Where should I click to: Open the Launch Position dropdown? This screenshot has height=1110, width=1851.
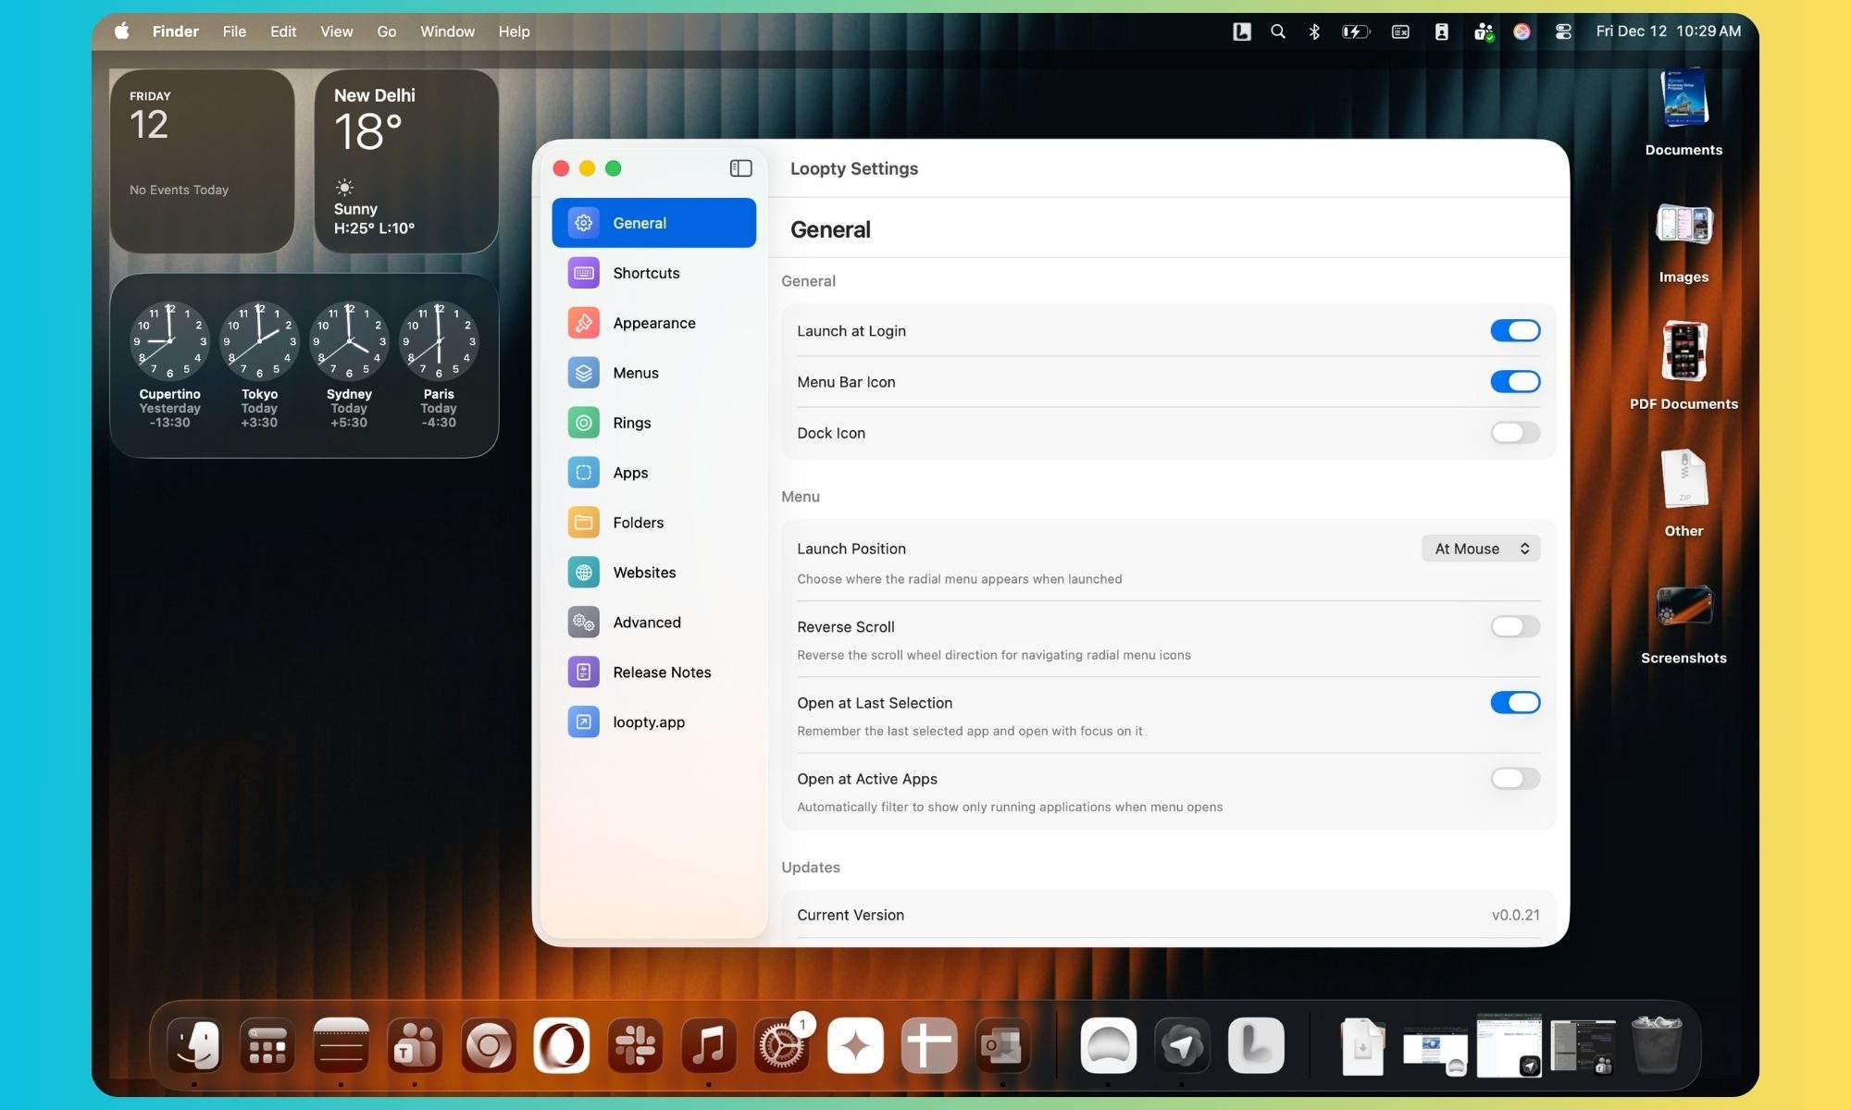coord(1480,548)
